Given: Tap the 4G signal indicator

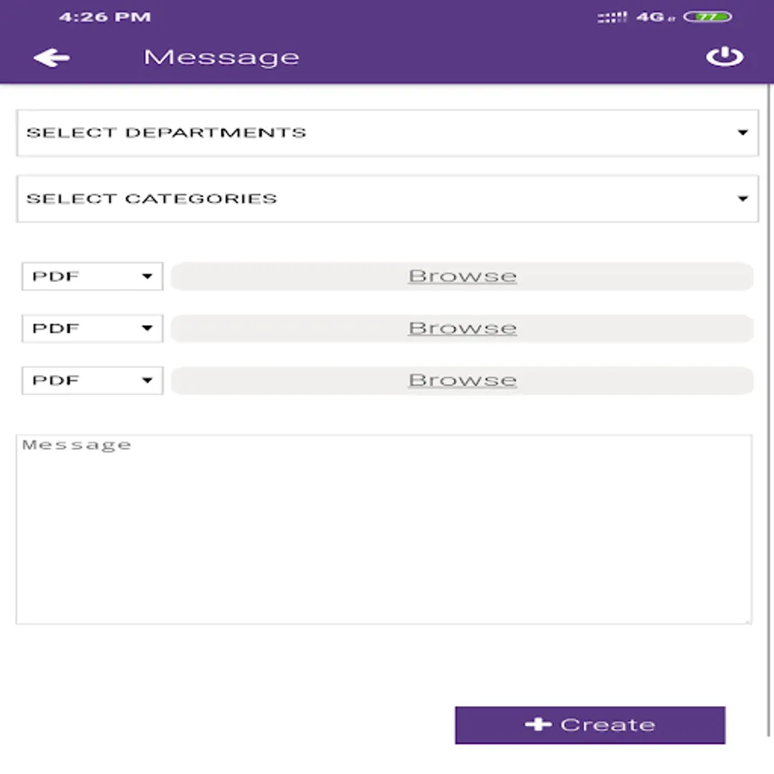Looking at the screenshot, I should (650, 16).
